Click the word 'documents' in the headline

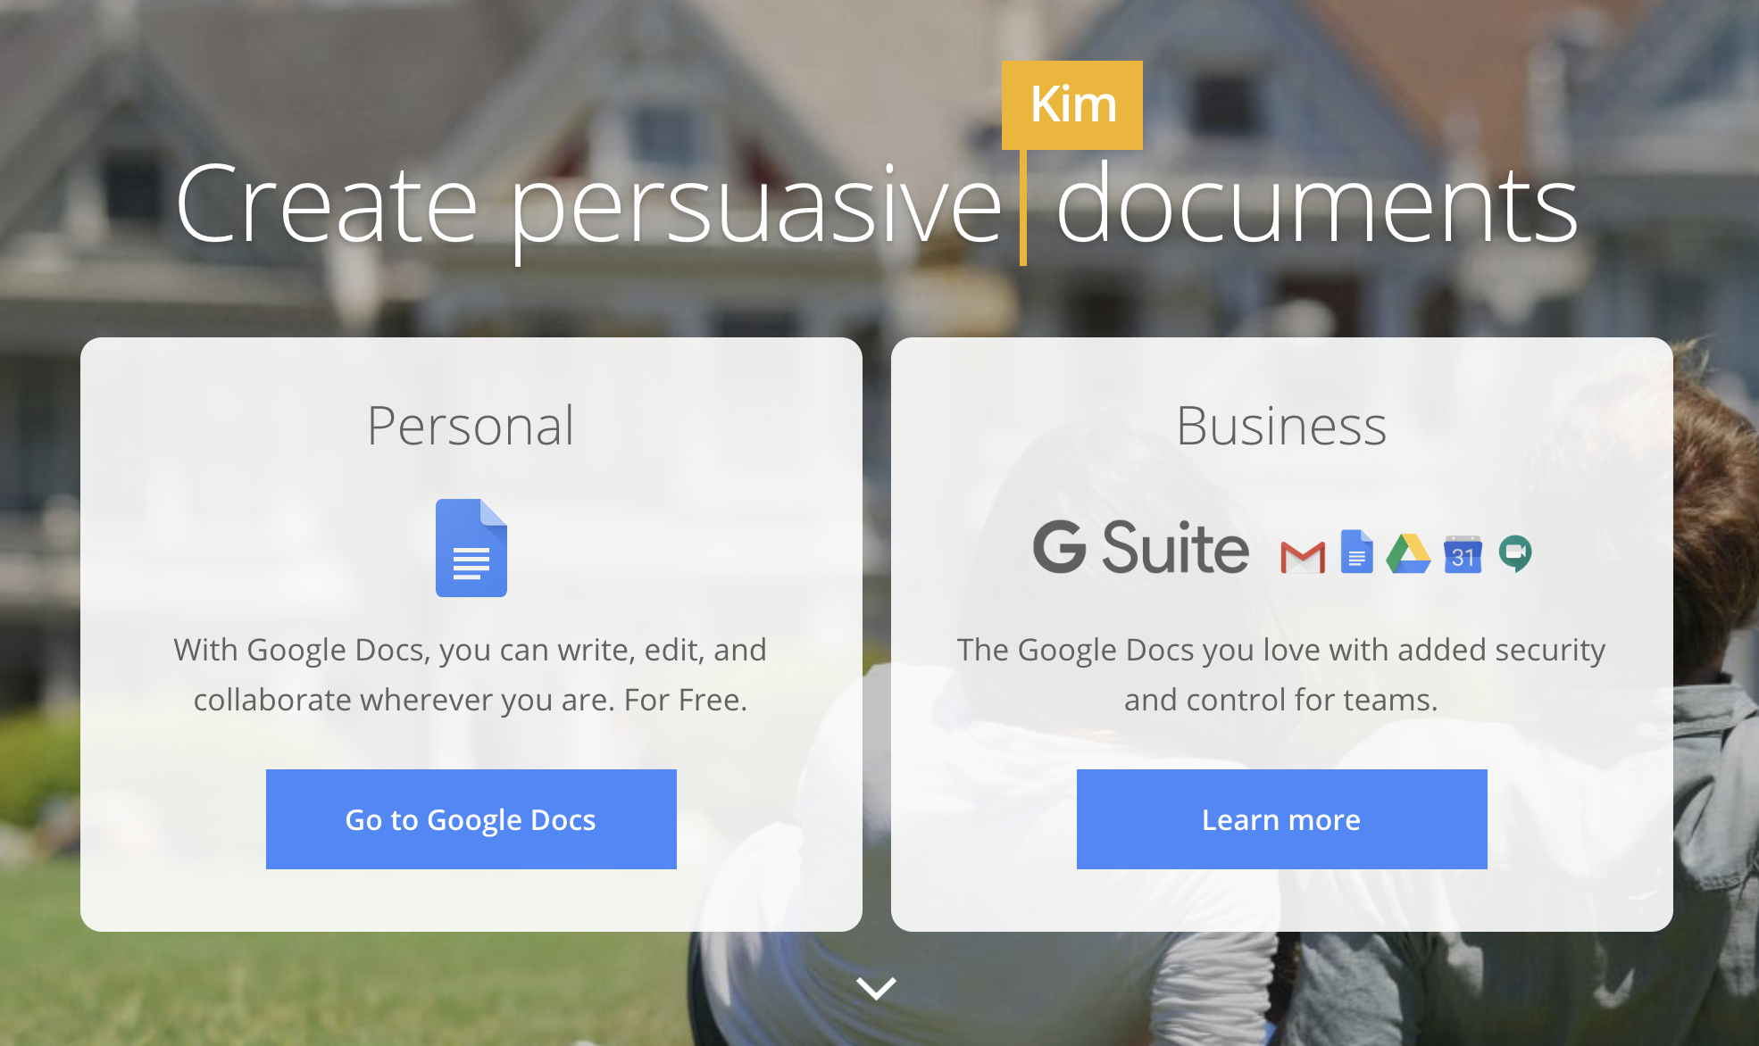tap(1316, 207)
